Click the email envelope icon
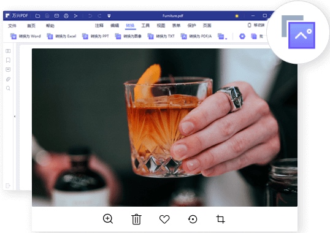Screen dimensions: 330x233 [x=56, y=16]
